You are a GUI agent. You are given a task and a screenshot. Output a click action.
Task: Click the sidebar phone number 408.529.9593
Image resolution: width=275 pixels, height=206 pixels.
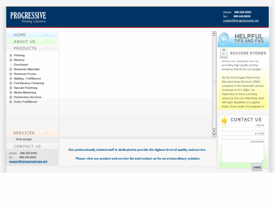click(28, 153)
